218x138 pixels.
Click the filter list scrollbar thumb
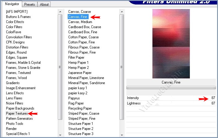click(x=122, y=66)
